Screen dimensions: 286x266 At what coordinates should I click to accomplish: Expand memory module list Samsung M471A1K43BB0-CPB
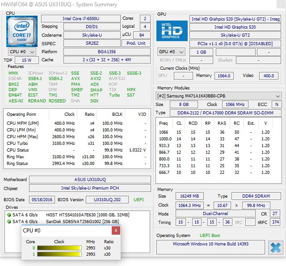[219, 96]
